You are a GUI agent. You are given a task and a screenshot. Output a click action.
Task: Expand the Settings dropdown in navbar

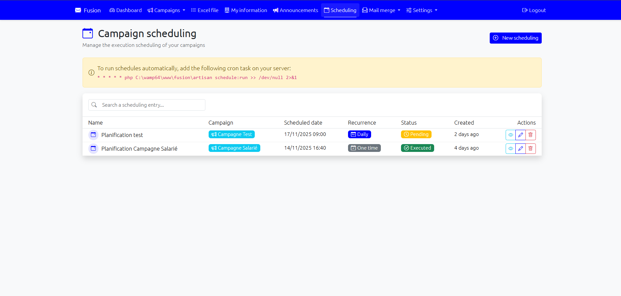pyautogui.click(x=422, y=10)
